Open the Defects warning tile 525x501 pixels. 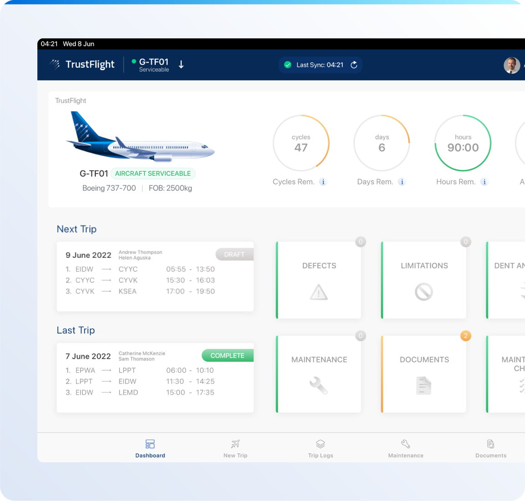coord(319,280)
